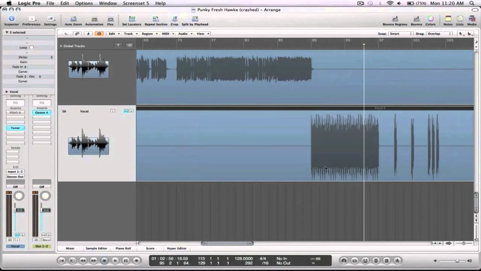
Task: Click the add track plus button
Action: click(118, 45)
